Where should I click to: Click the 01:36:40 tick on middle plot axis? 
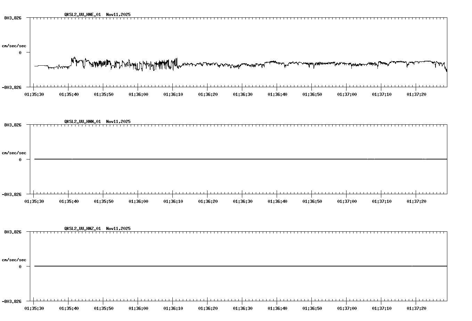[x=277, y=196]
